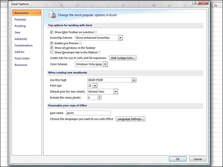Click the User name input field

click(89, 113)
